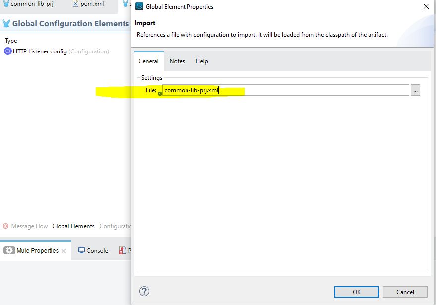This screenshot has height=305, width=436.
Task: Click the pom.xml file icon
Action: pos(75,4)
